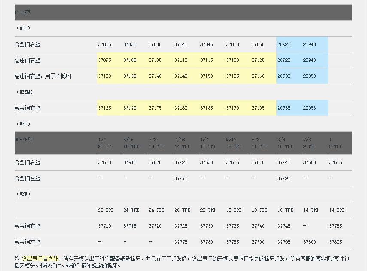Click the 00-RB型 header link
Viewport: 367px width, 271px height.
coord(24,140)
